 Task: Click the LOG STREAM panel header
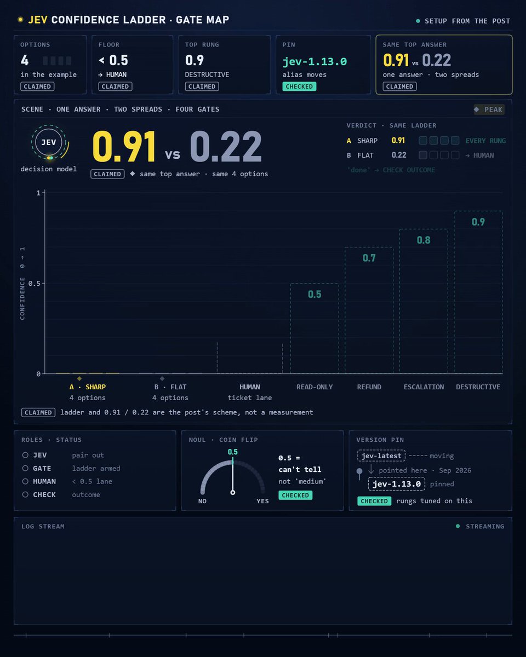pos(43,526)
